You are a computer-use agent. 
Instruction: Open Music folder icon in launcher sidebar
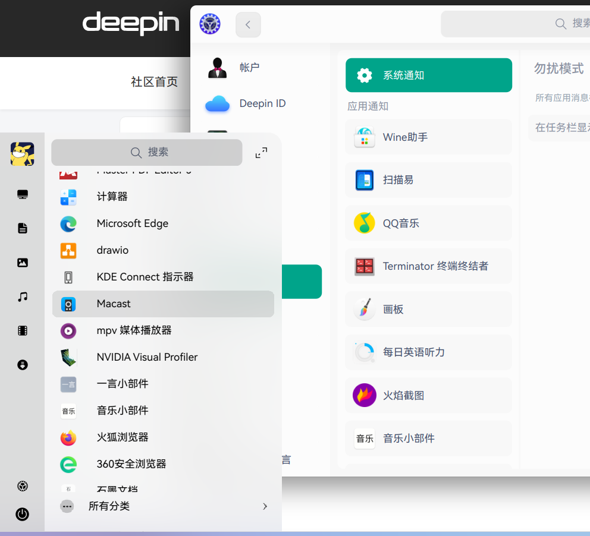(23, 297)
